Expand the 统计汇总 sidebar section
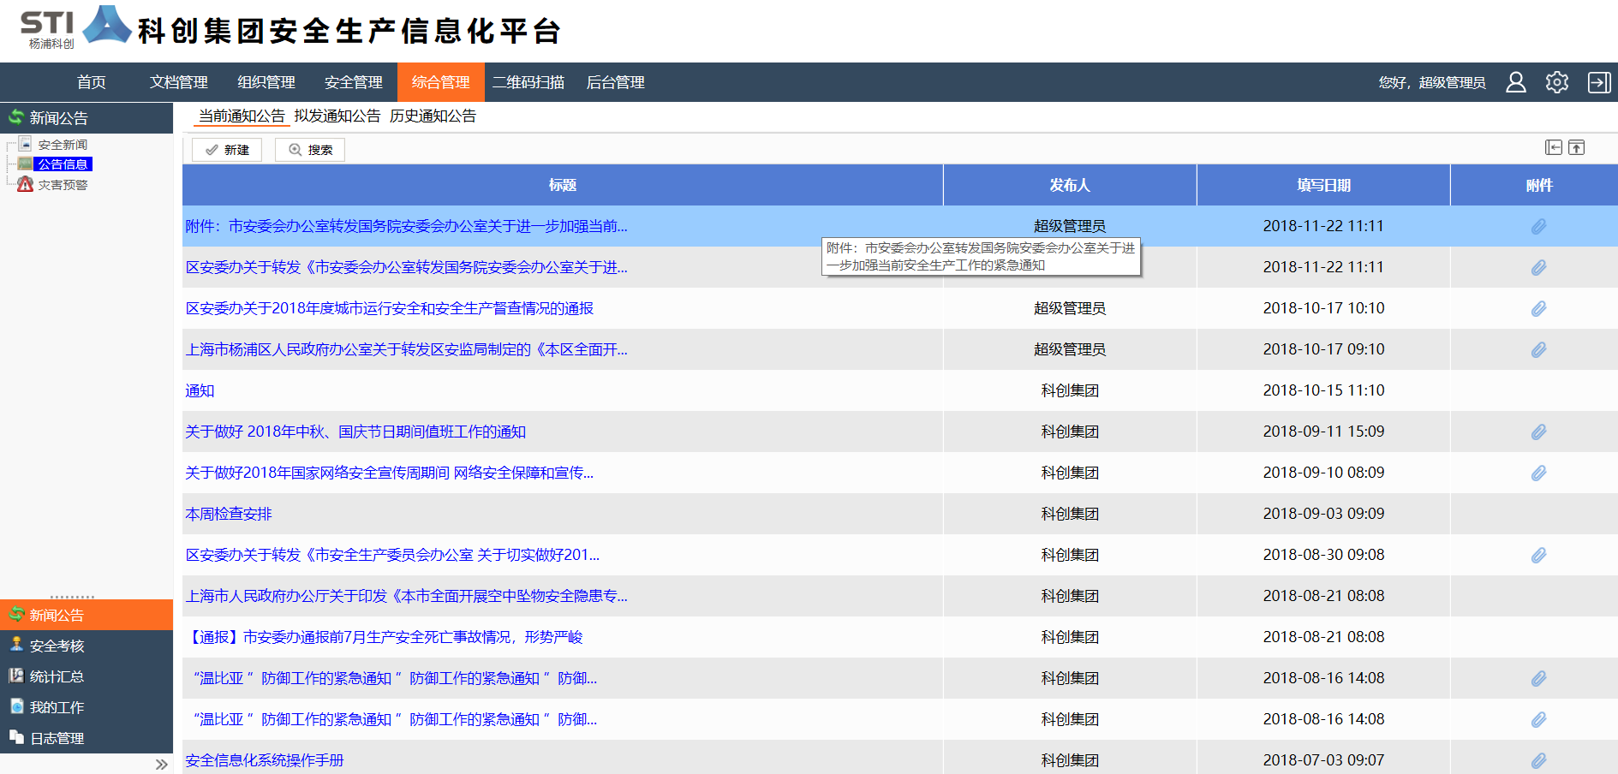Viewport: 1618px width, 774px height. 57,676
